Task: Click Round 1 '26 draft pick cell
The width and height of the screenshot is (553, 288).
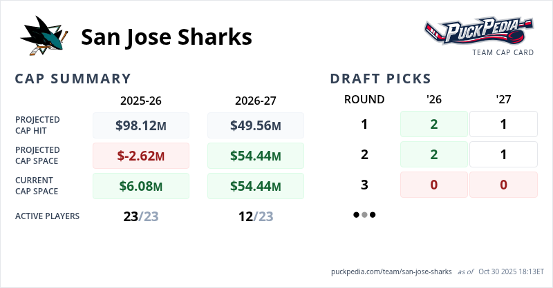Action: pyautogui.click(x=434, y=124)
